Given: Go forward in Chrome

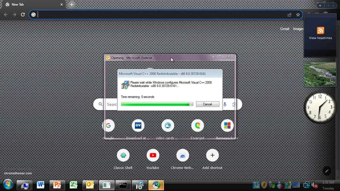Looking at the screenshot, I should point(14,15).
